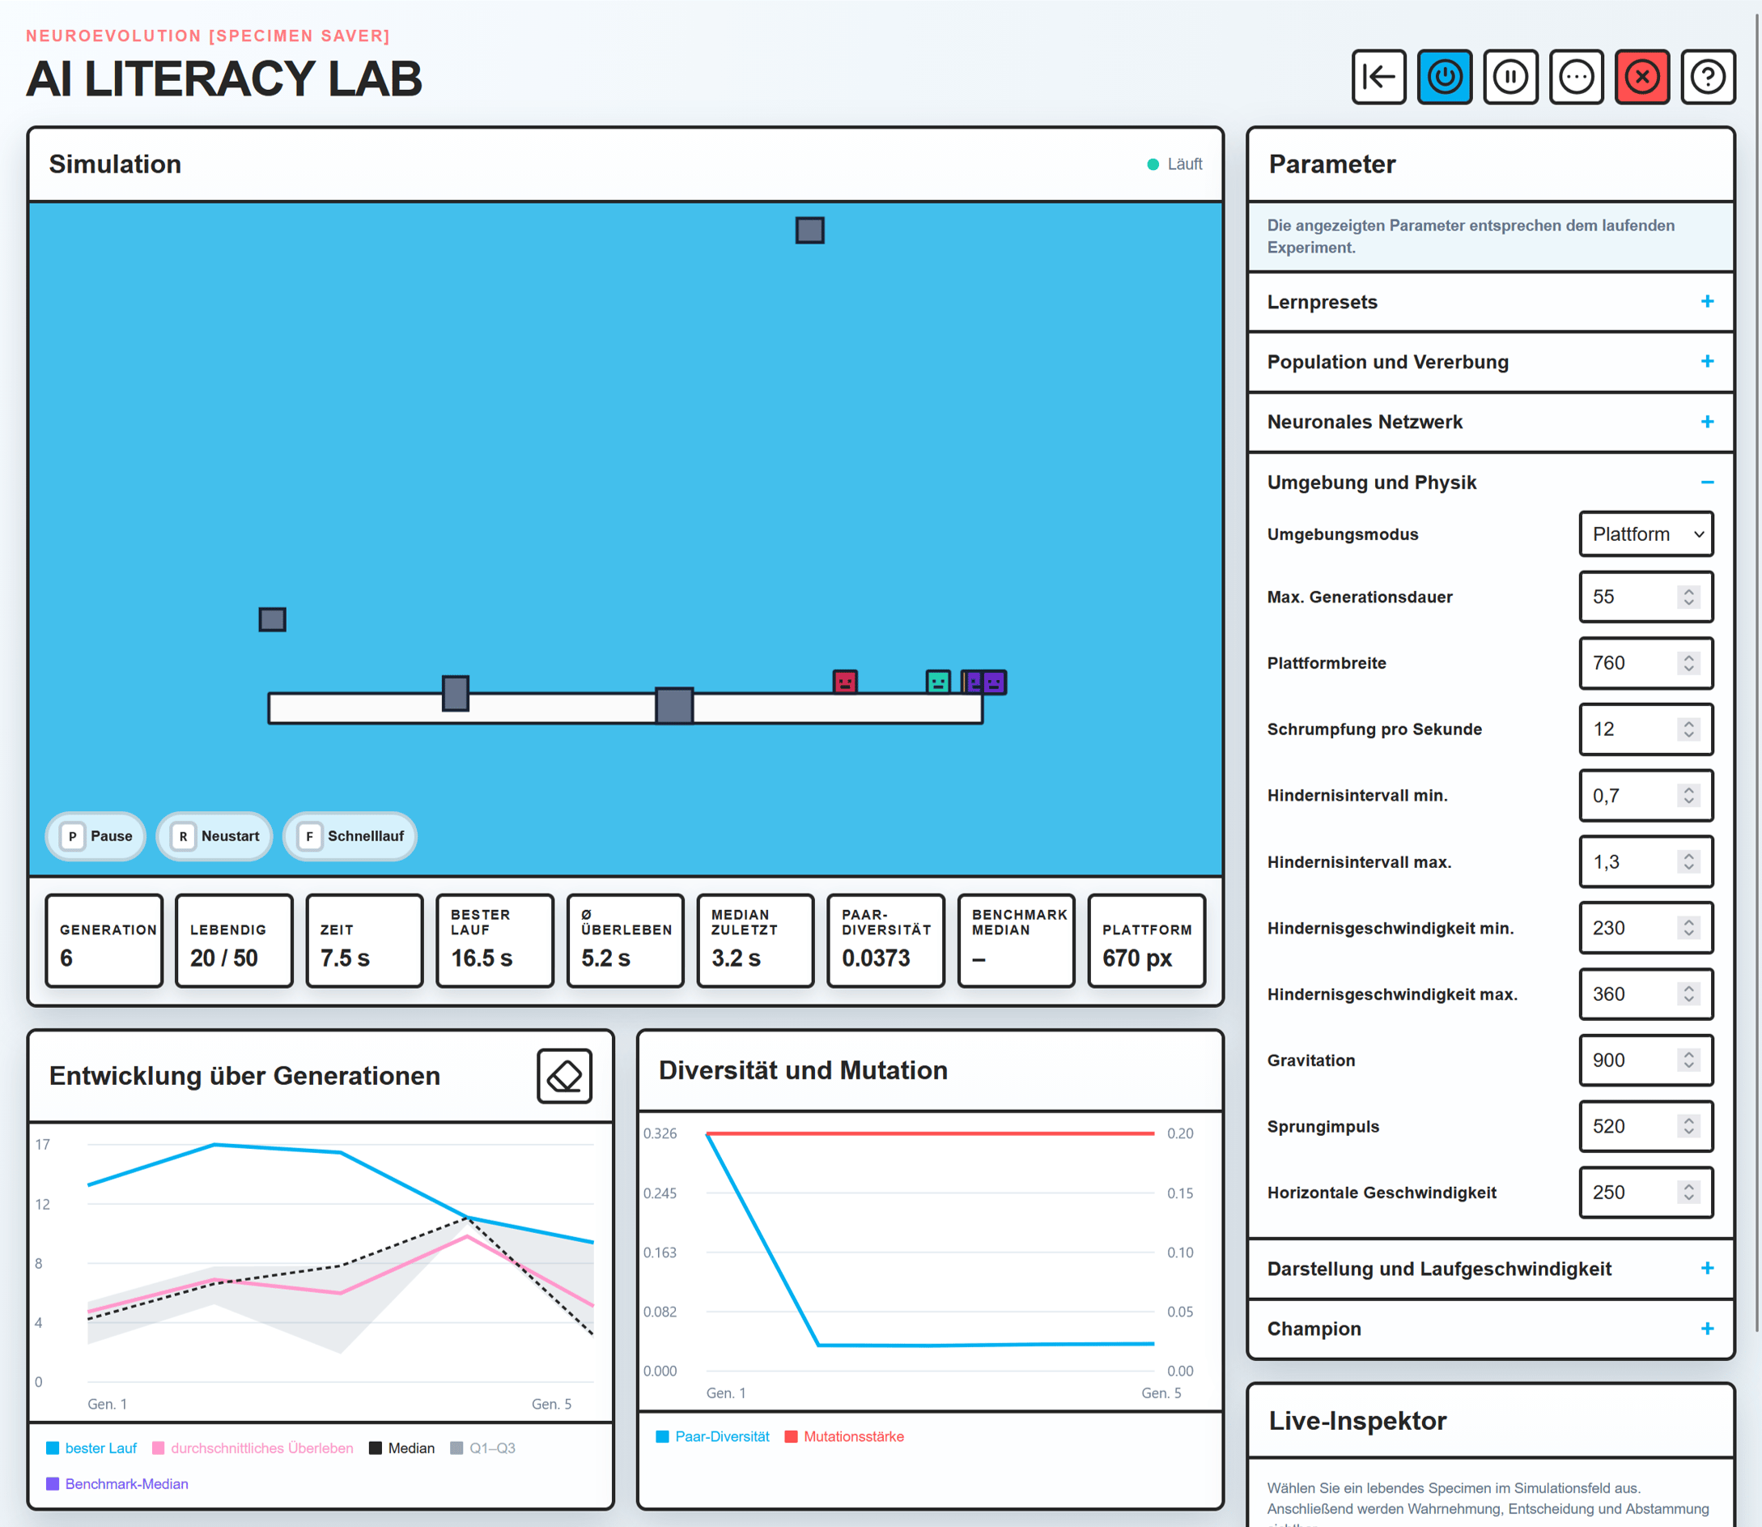The height and width of the screenshot is (1527, 1762).
Task: Click the Paar-Diversität 0.0373 card
Action: coord(885,941)
